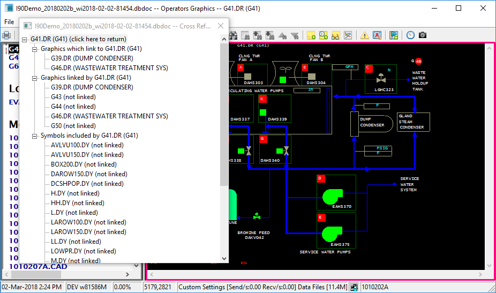Click the Cross Ref list scroll down arrow
496x293 pixels.
tap(224, 259)
